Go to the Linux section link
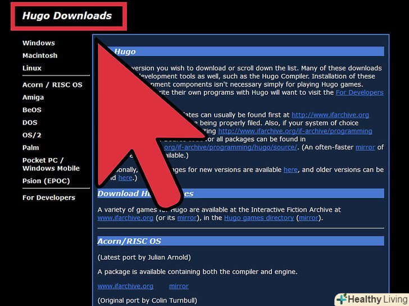The image size is (409, 306). [x=32, y=68]
